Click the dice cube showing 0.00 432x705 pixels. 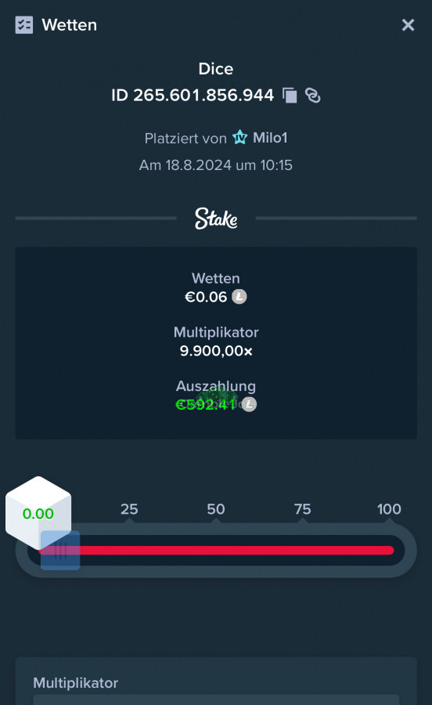pos(38,512)
